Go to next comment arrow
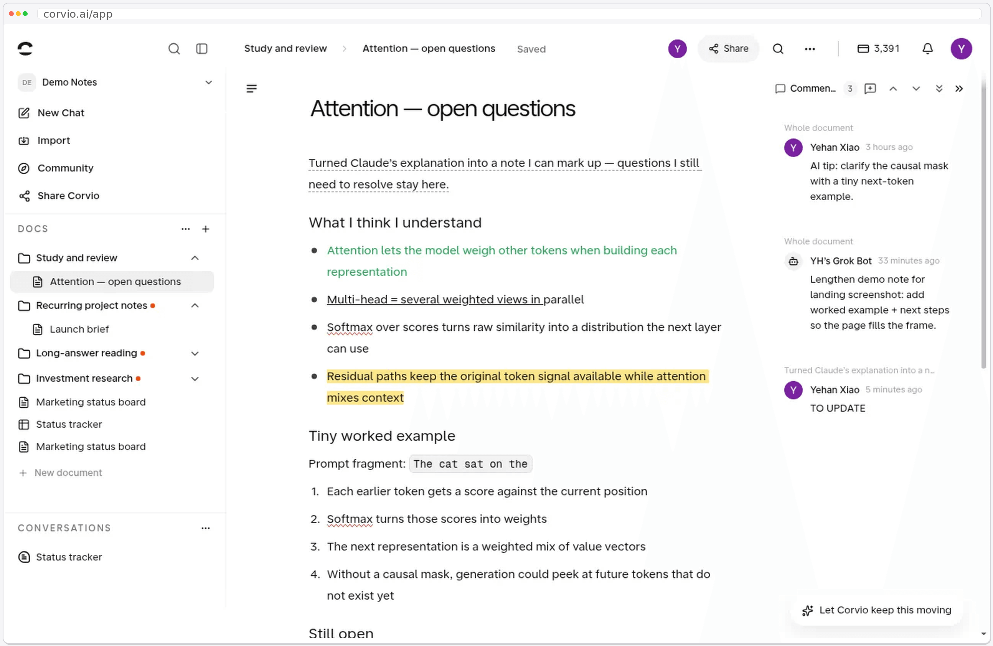Screen dimensions: 993x646 (x=916, y=88)
